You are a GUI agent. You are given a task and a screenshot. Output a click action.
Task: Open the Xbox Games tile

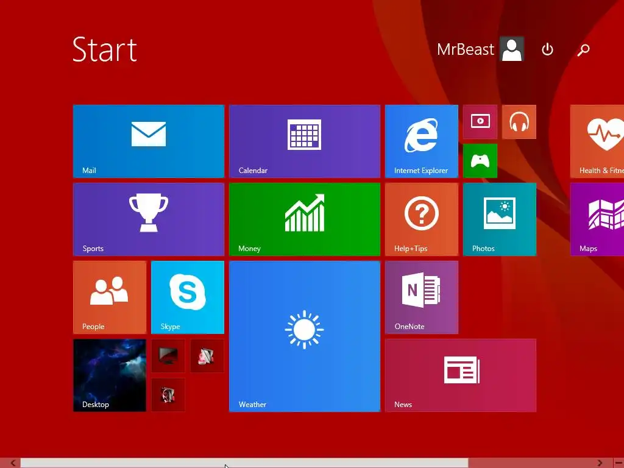pyautogui.click(x=480, y=161)
